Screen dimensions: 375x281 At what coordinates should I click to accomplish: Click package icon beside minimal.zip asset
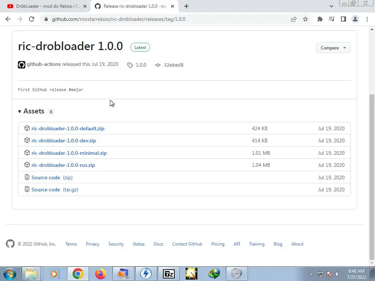(x=27, y=153)
